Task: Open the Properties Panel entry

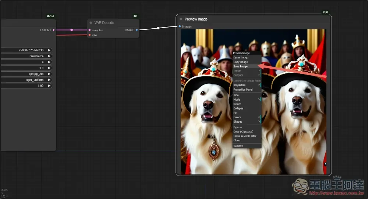Action: pyautogui.click(x=247, y=90)
